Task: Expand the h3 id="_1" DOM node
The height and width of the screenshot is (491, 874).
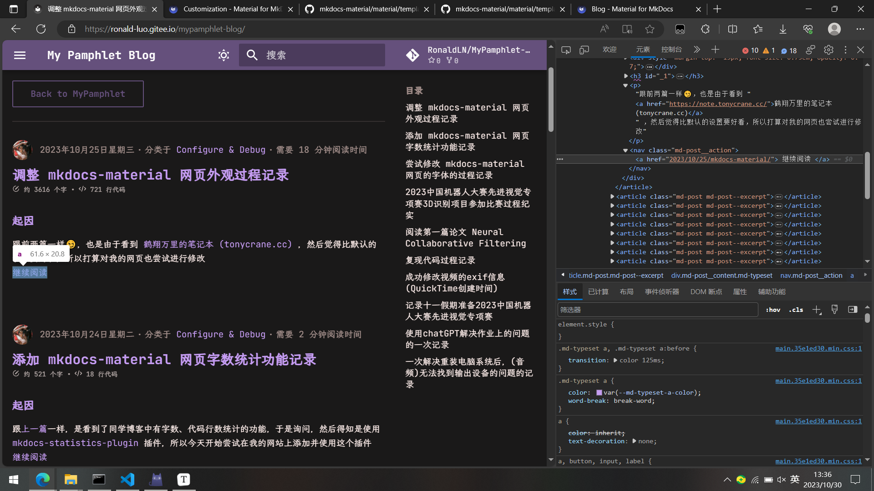Action: [x=626, y=76]
